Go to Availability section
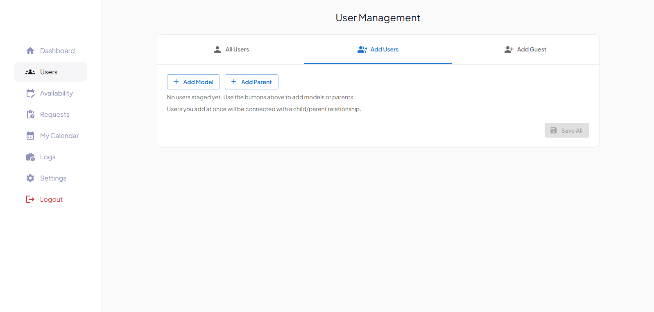654x312 pixels. click(x=50, y=93)
